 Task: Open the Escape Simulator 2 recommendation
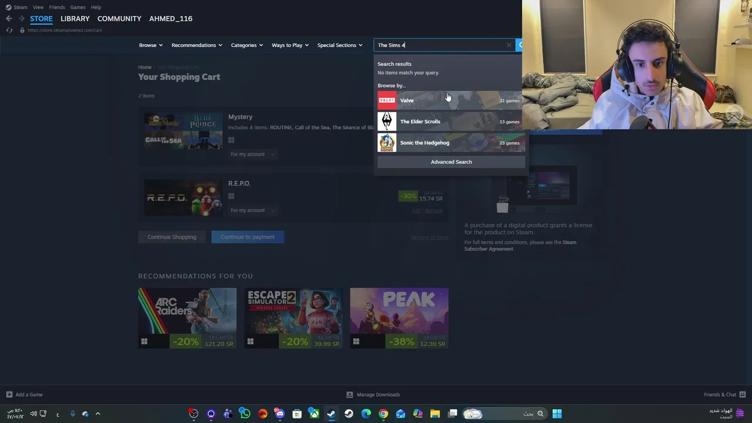pos(293,318)
